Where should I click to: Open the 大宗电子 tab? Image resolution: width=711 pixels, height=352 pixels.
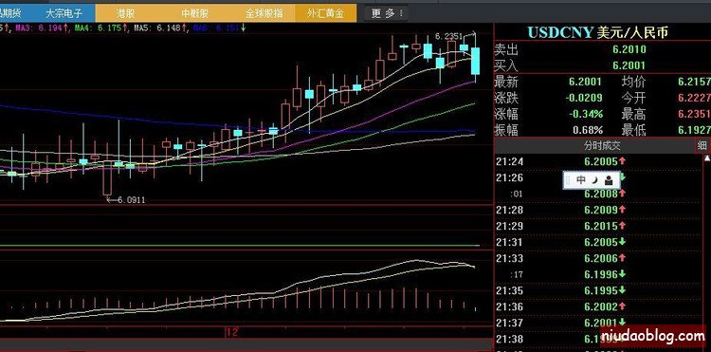[63, 13]
